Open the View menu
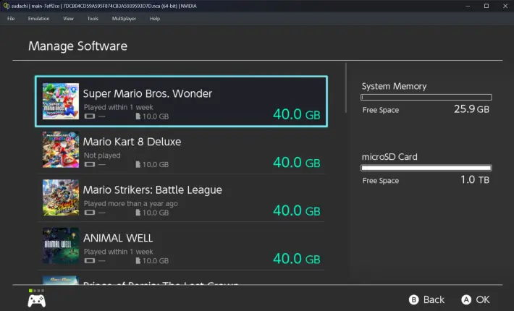This screenshot has width=514, height=311. point(68,19)
